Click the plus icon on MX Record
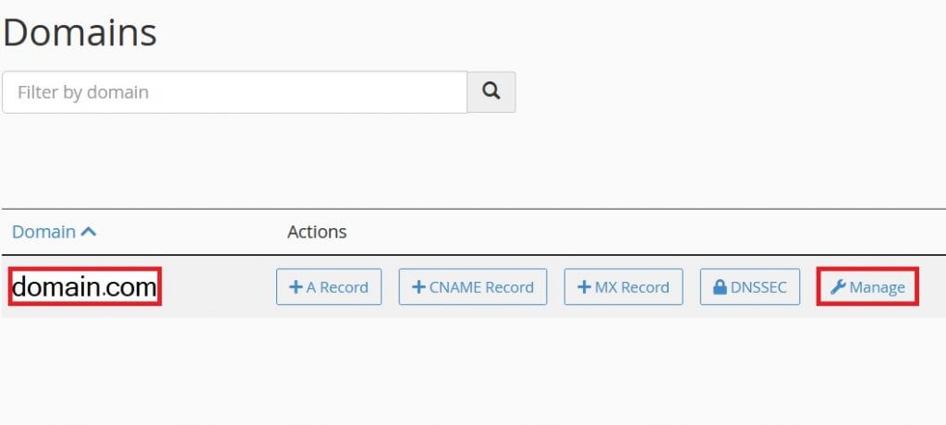 click(584, 286)
